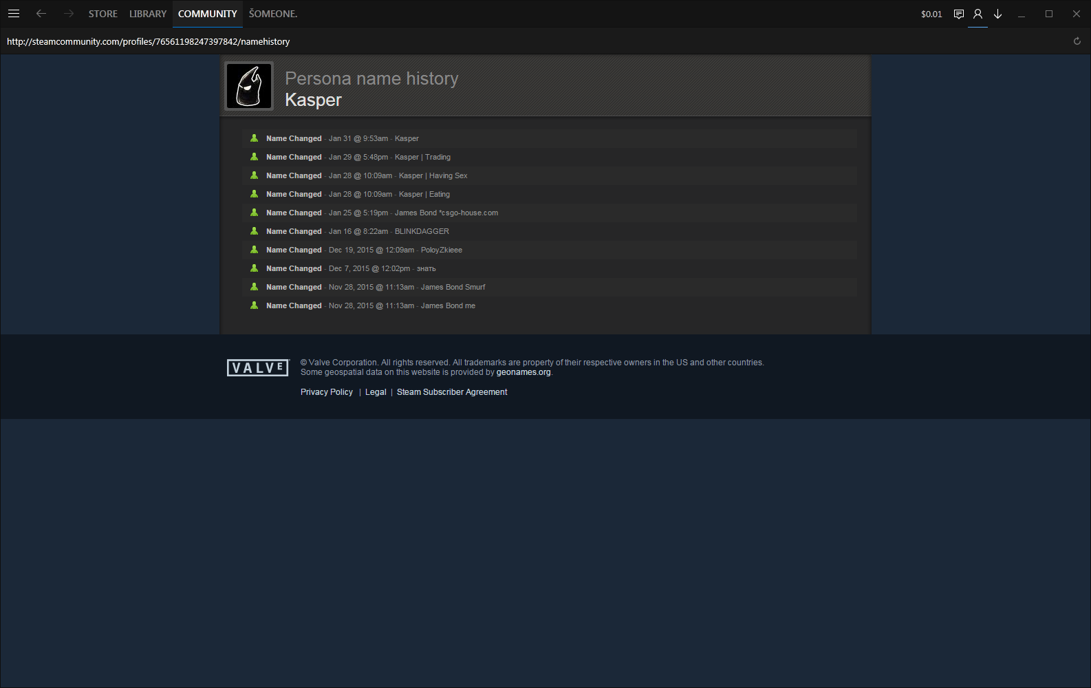Open the Steam Subscriber Agreement link

point(452,392)
